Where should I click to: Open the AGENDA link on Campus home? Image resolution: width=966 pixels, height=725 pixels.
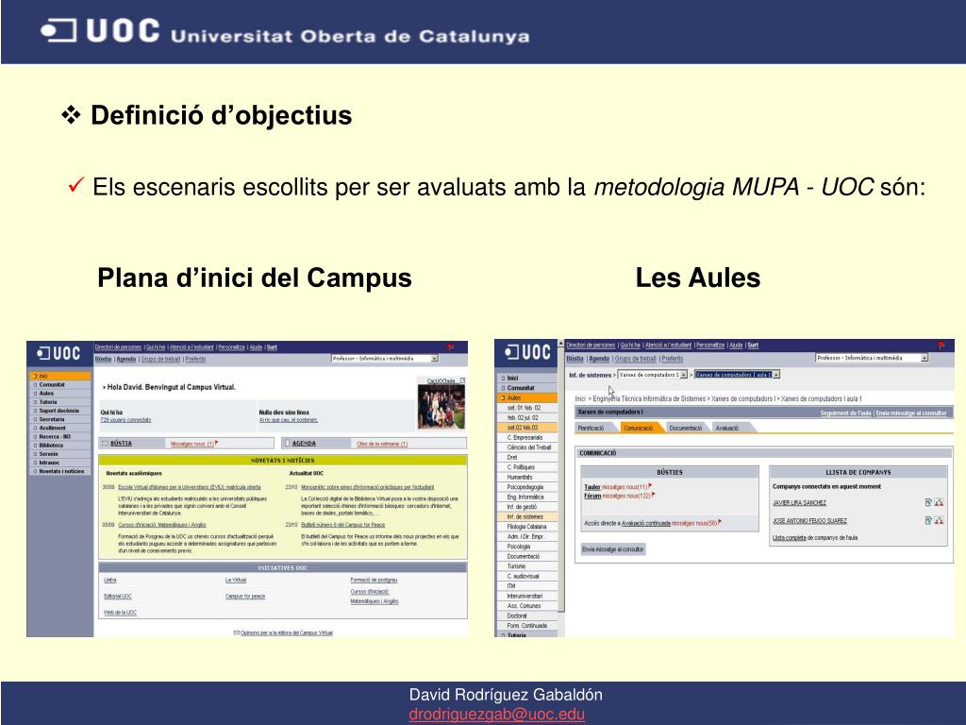tap(305, 444)
